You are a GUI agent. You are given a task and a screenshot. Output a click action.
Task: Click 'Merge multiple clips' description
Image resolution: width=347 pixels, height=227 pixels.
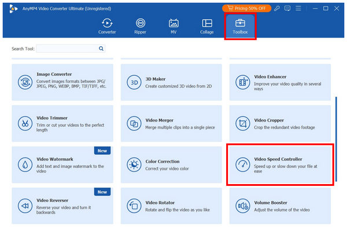180,127
